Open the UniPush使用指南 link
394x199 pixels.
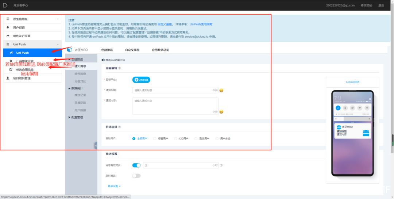[201, 24]
